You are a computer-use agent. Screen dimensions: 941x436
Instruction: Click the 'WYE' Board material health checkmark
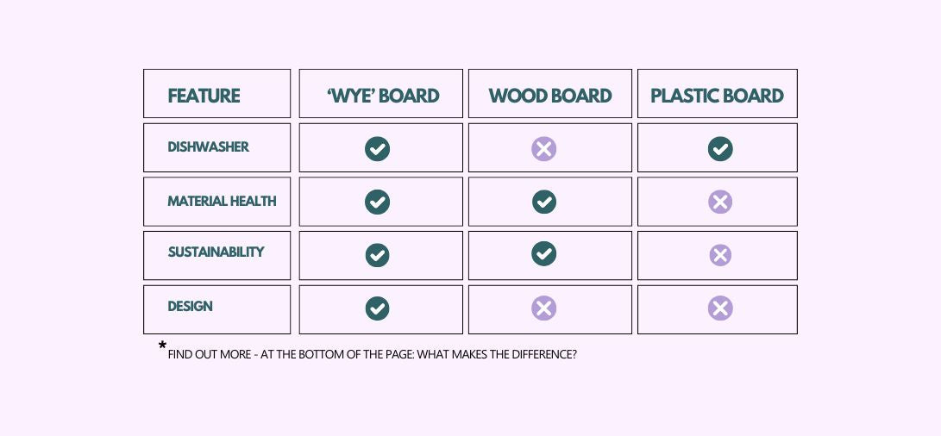coord(377,202)
